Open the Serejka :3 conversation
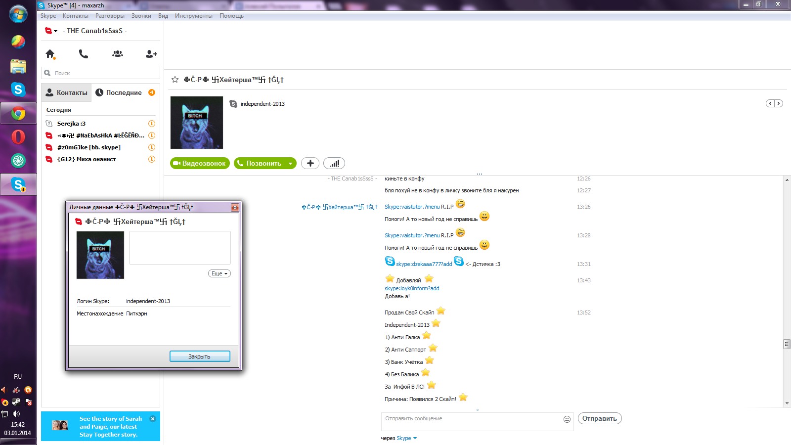This screenshot has width=791, height=445. pos(101,124)
